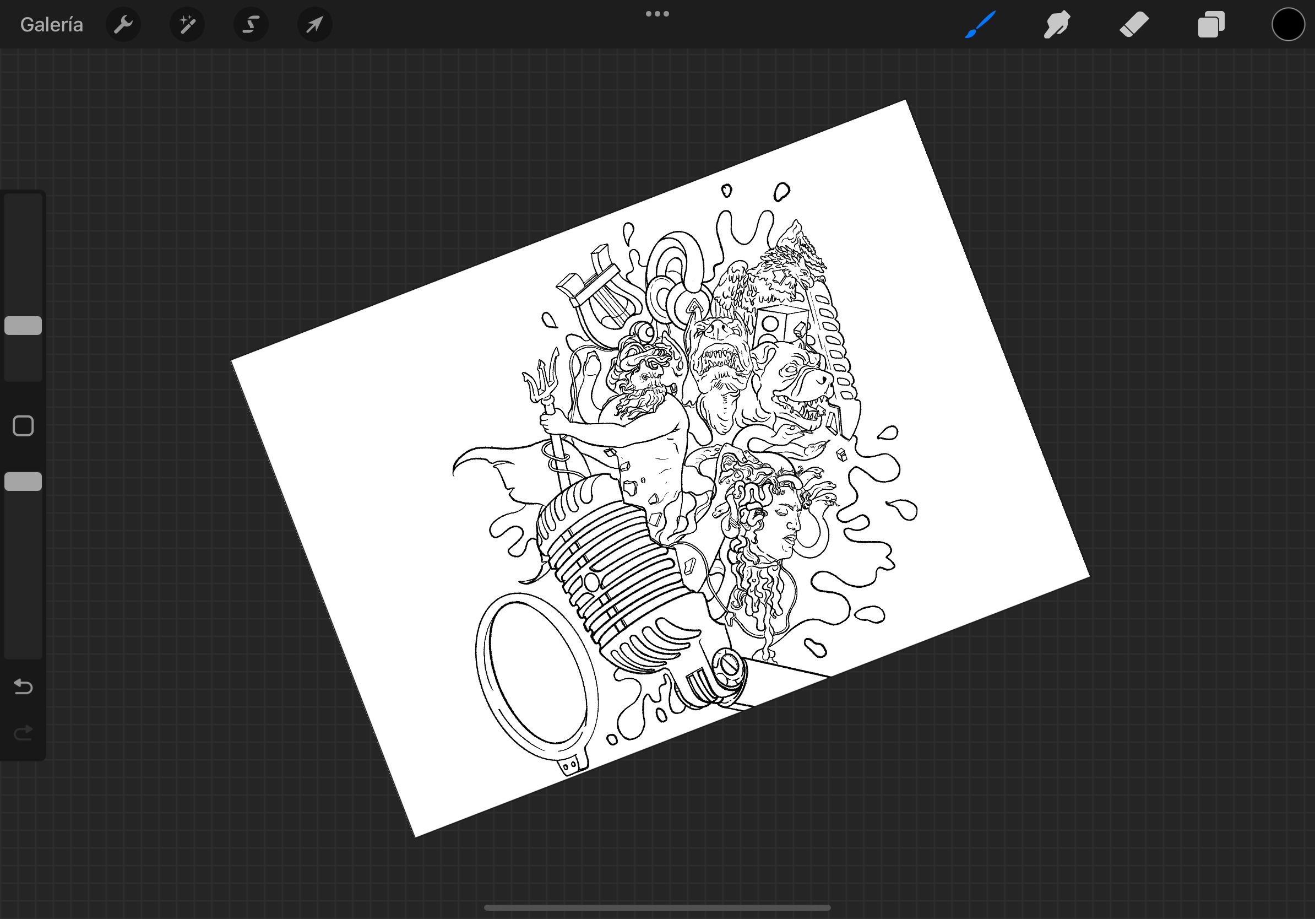Click the home indicator bar at the bottom
The width and height of the screenshot is (1315, 919).
click(657, 907)
